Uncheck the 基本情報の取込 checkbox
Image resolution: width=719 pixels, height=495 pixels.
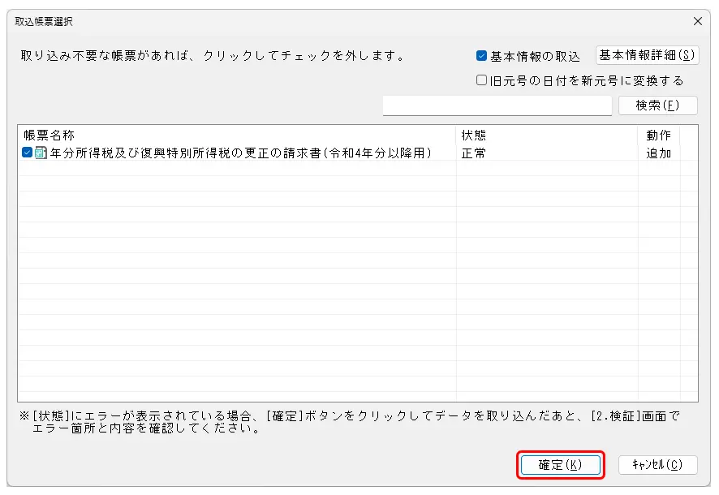(482, 56)
